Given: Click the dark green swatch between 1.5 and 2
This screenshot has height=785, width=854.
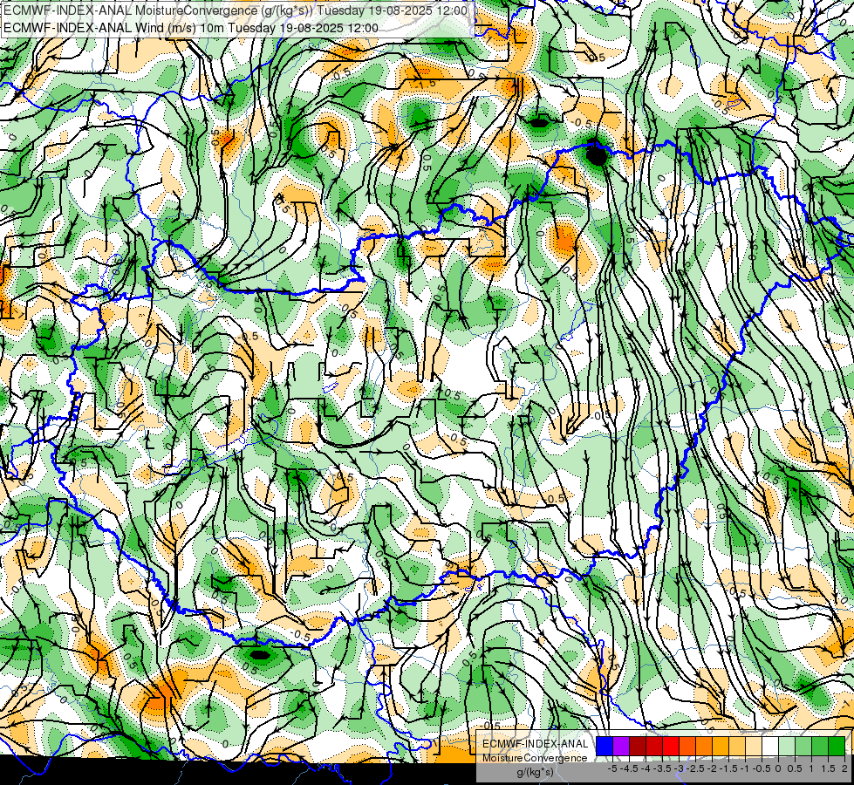Looking at the screenshot, I should point(837,747).
